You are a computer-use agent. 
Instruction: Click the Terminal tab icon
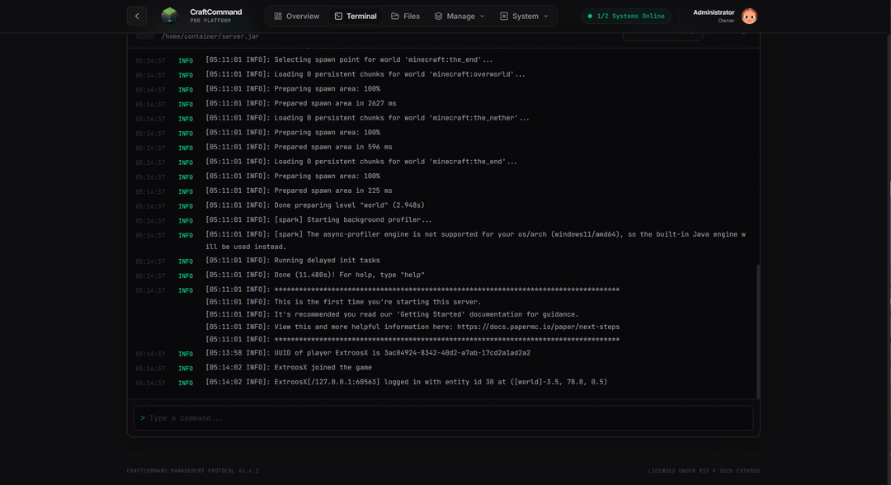338,16
